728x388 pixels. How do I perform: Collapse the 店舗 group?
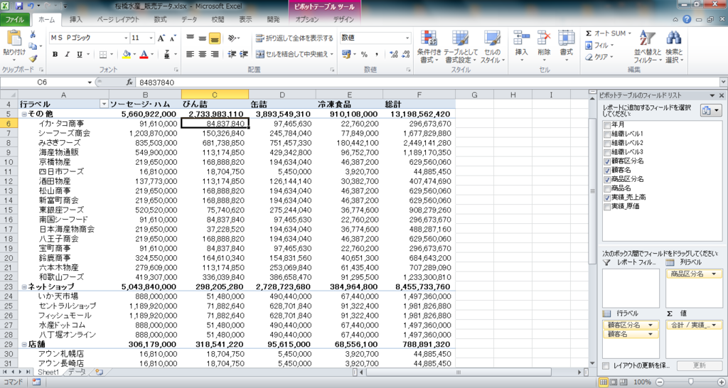tap(24, 345)
